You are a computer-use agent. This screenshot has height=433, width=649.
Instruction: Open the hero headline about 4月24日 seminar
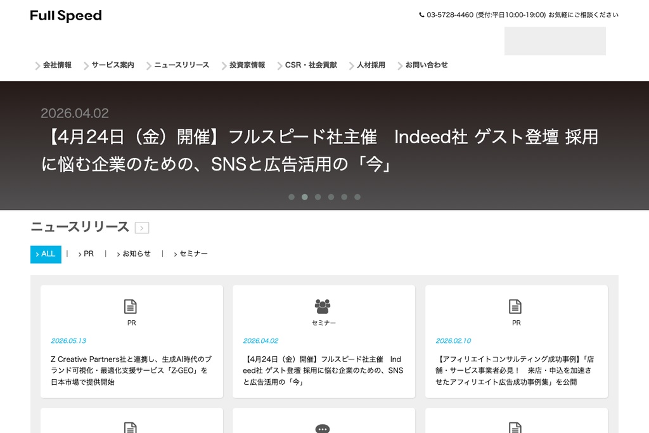[x=319, y=150]
